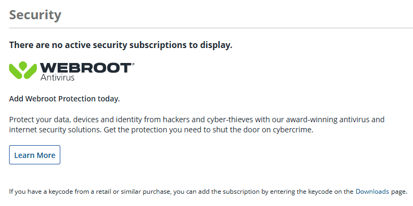Click 'Add Webroot Protection today.' heading
The height and width of the screenshot is (206, 413).
tap(65, 99)
